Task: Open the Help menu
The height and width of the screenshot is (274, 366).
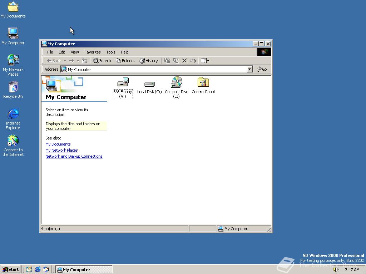Action: tap(125, 52)
